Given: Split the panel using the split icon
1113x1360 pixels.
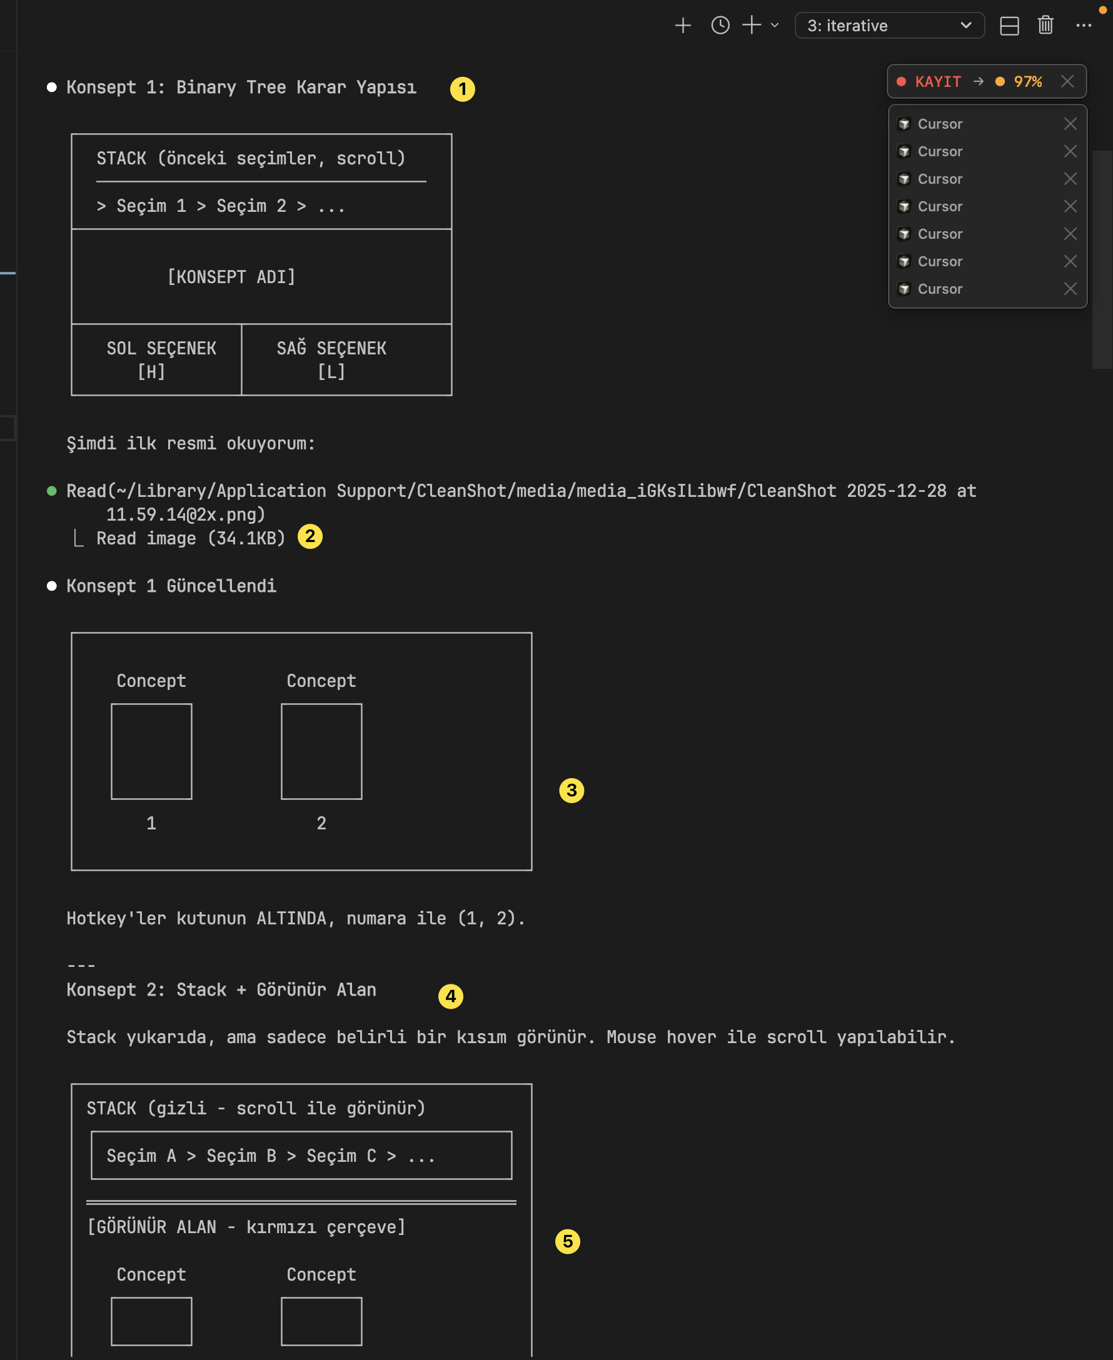Looking at the screenshot, I should (x=1009, y=26).
